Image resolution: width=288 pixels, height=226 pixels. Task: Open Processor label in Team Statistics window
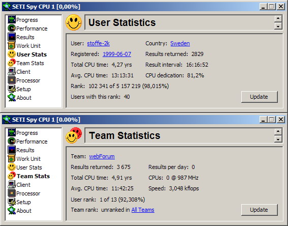(x=28, y=193)
